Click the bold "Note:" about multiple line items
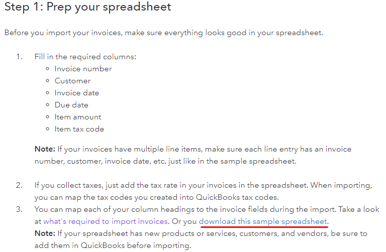This screenshot has width=386, height=252. [45, 149]
